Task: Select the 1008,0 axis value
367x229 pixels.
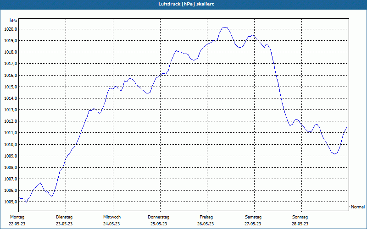Action: 11,167
